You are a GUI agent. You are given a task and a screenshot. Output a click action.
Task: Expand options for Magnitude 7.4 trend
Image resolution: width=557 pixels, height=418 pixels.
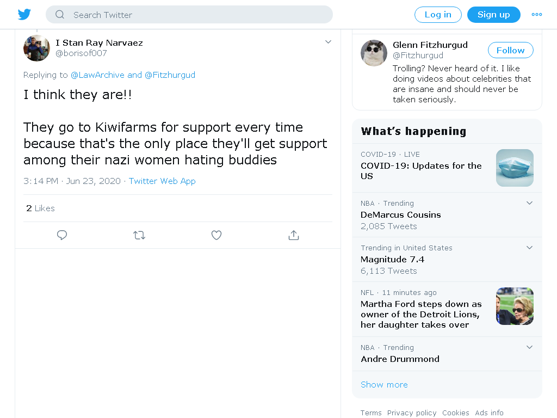coord(529,248)
